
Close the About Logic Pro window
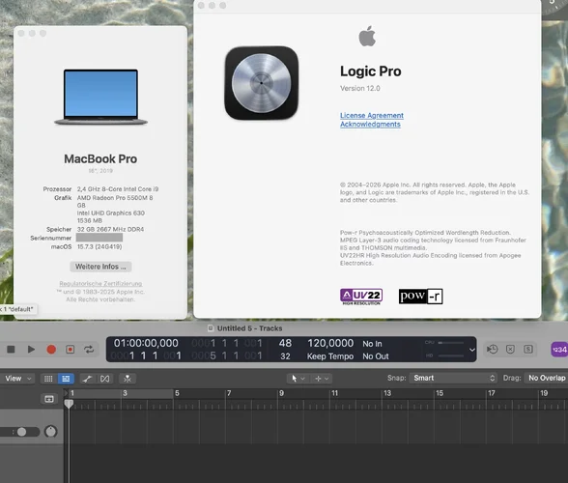[201, 6]
